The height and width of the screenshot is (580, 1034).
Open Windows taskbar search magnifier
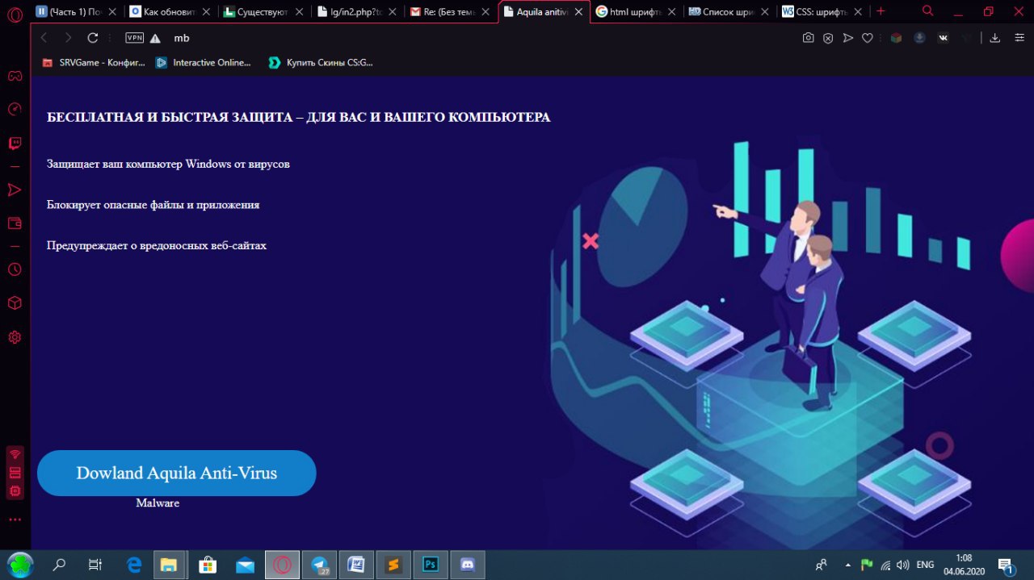tap(59, 565)
